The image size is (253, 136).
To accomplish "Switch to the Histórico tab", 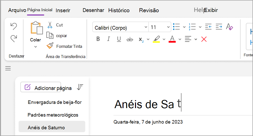I will coord(119,10).
